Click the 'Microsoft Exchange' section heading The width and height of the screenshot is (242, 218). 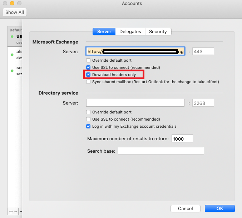click(x=55, y=42)
